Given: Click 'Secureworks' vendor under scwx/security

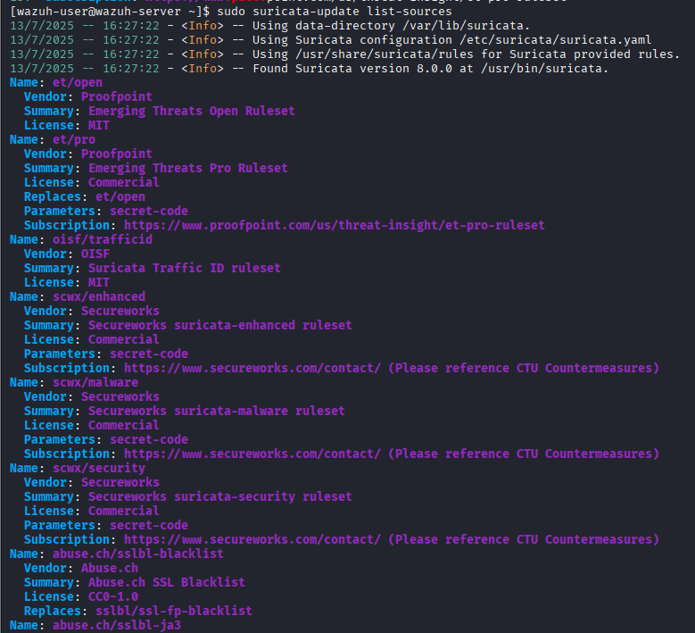Looking at the screenshot, I should click(x=120, y=482).
